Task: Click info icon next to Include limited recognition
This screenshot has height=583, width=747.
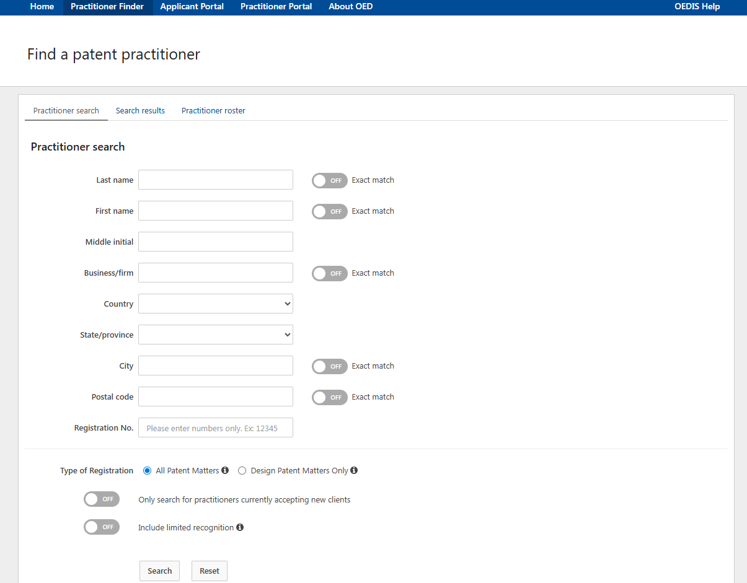Action: coord(240,527)
